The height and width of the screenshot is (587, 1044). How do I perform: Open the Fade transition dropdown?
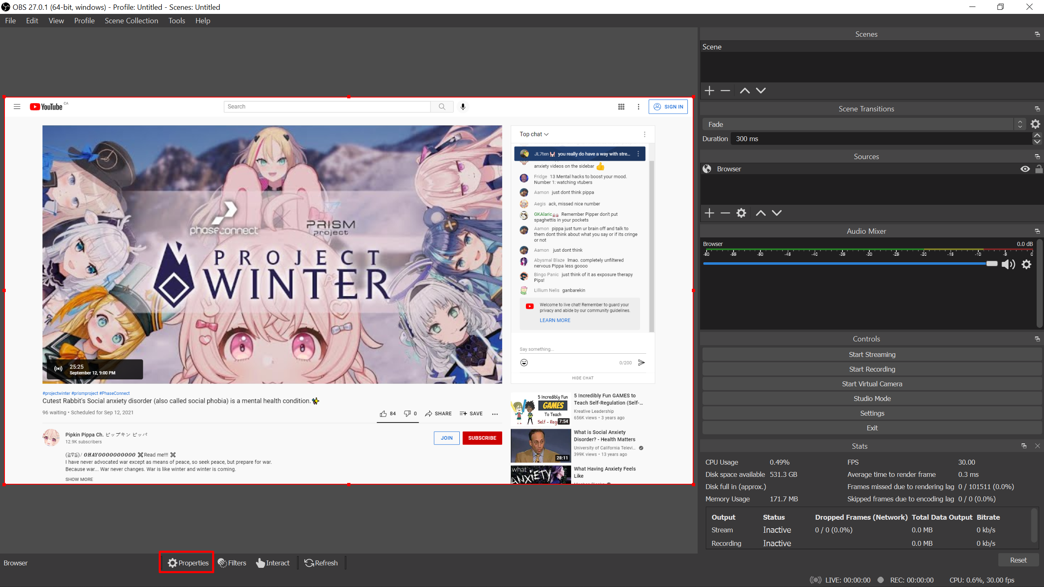pos(863,124)
